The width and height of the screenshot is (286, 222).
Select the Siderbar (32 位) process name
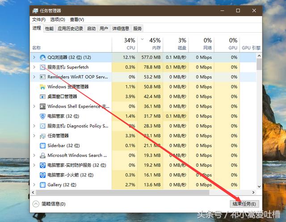(x=63, y=146)
